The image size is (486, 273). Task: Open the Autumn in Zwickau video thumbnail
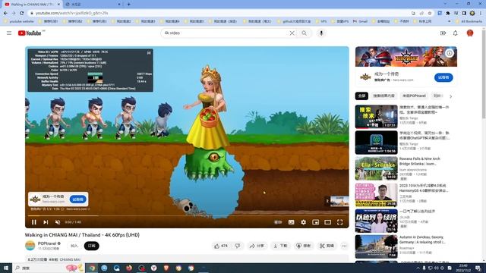click(377, 246)
